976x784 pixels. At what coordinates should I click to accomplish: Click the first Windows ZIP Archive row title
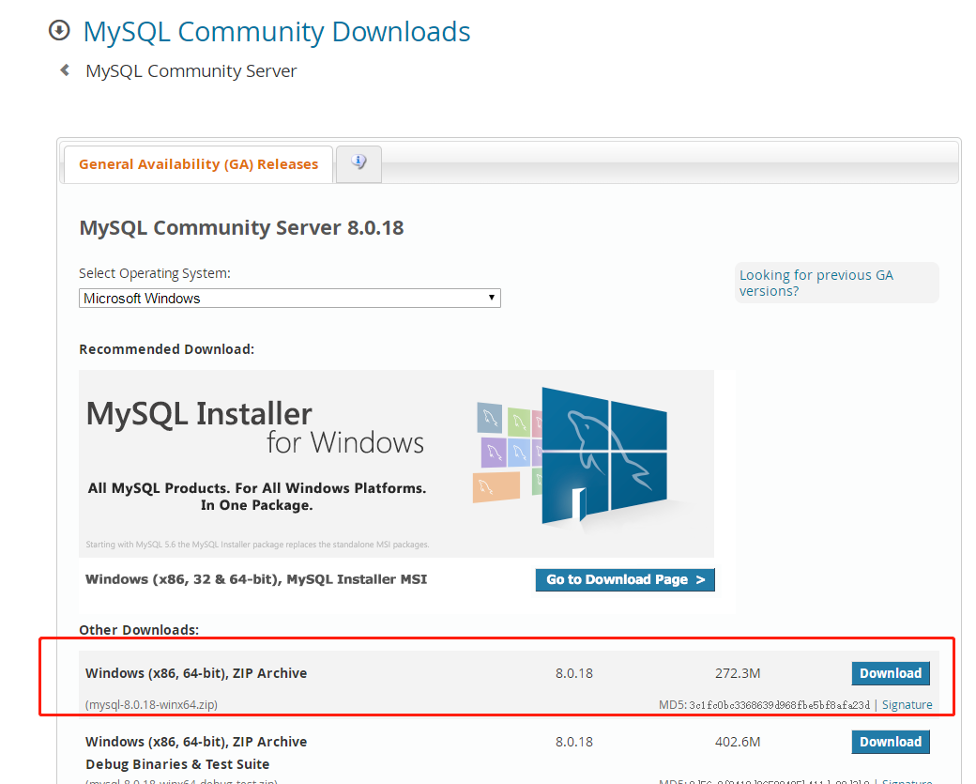[196, 673]
